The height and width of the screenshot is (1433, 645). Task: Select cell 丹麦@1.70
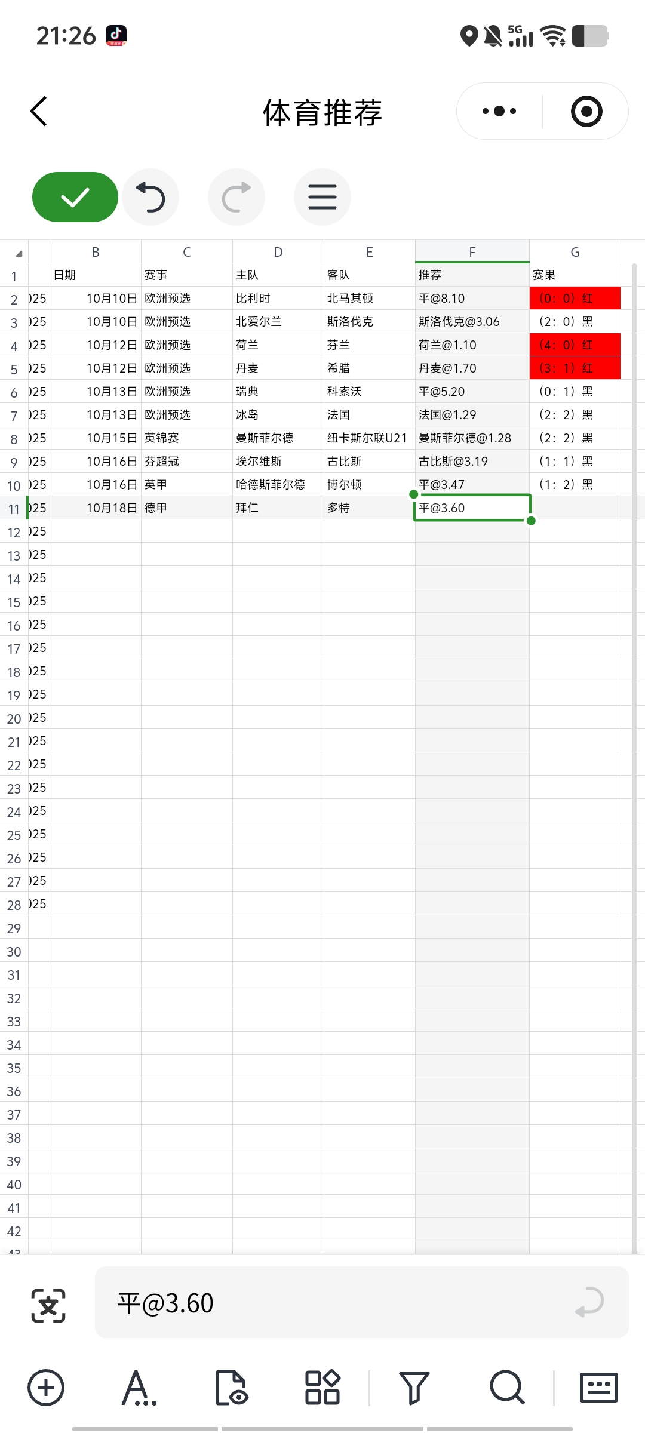(x=472, y=368)
